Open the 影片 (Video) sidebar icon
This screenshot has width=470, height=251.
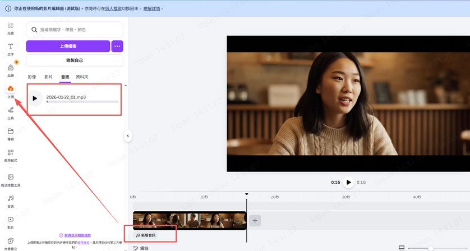(x=11, y=219)
